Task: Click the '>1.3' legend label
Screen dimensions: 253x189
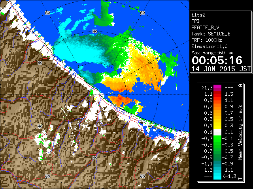Action: (x=207, y=88)
